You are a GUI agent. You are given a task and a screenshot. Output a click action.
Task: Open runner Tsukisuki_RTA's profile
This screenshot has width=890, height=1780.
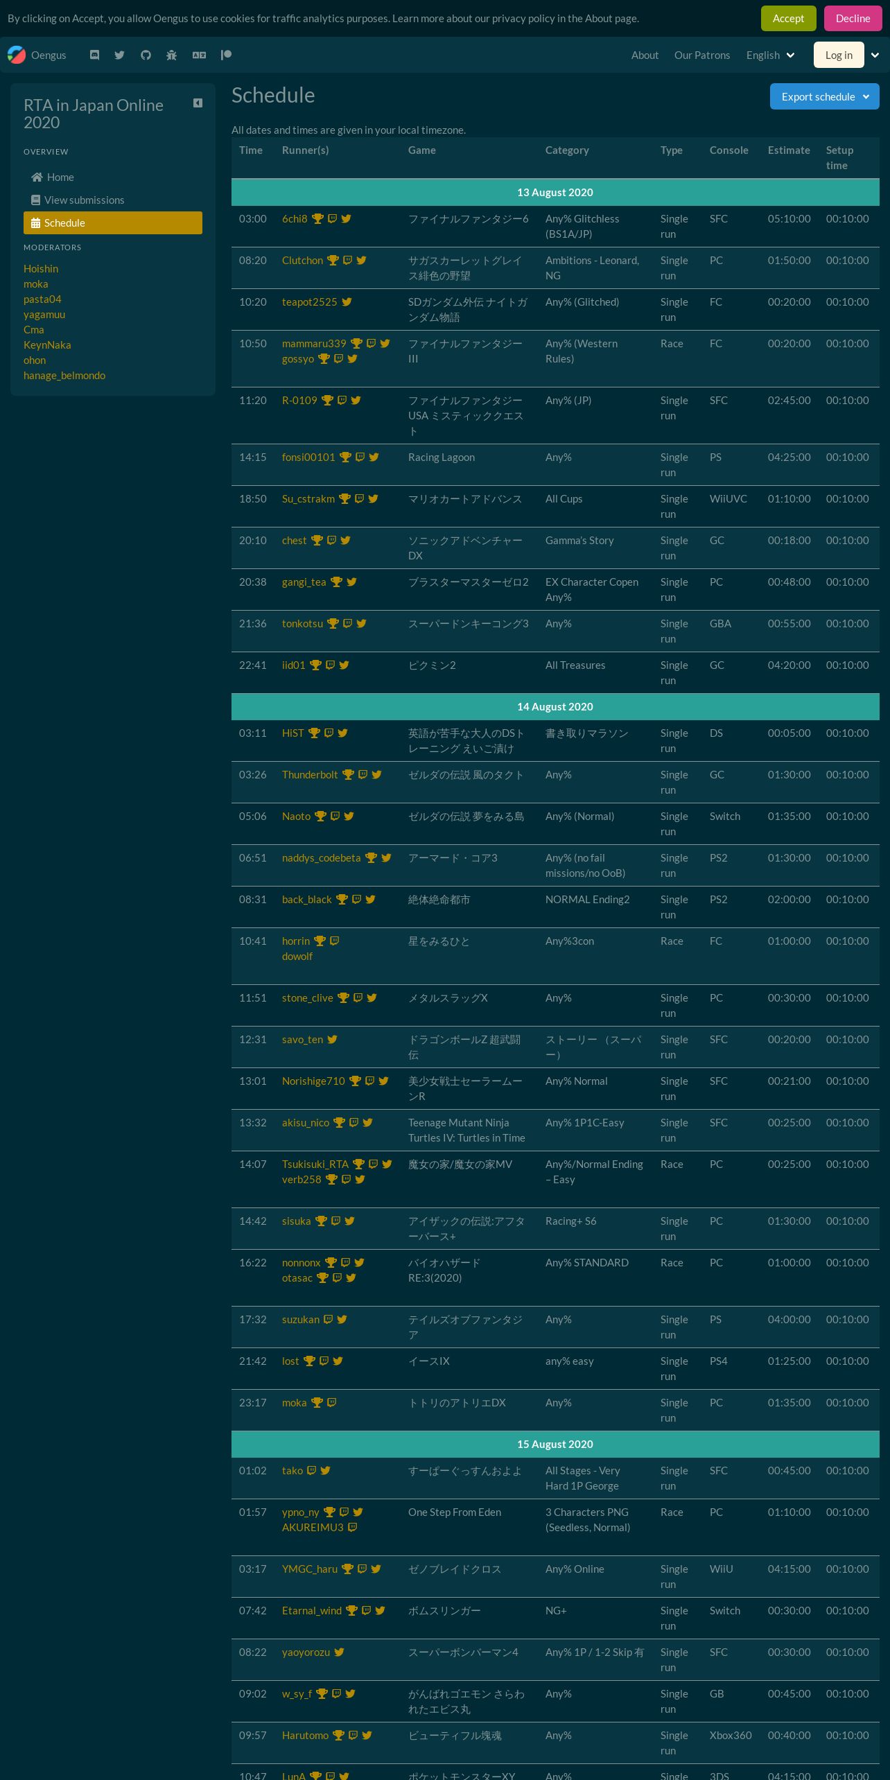coord(315,1164)
